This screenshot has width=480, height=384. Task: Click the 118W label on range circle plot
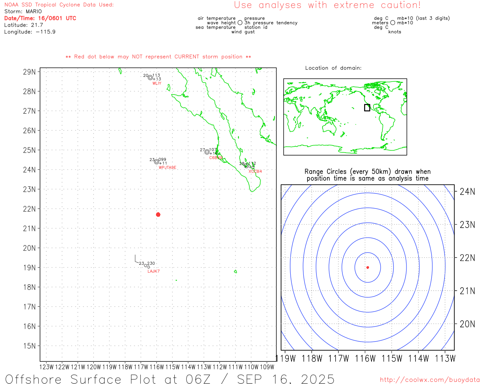click(312, 358)
